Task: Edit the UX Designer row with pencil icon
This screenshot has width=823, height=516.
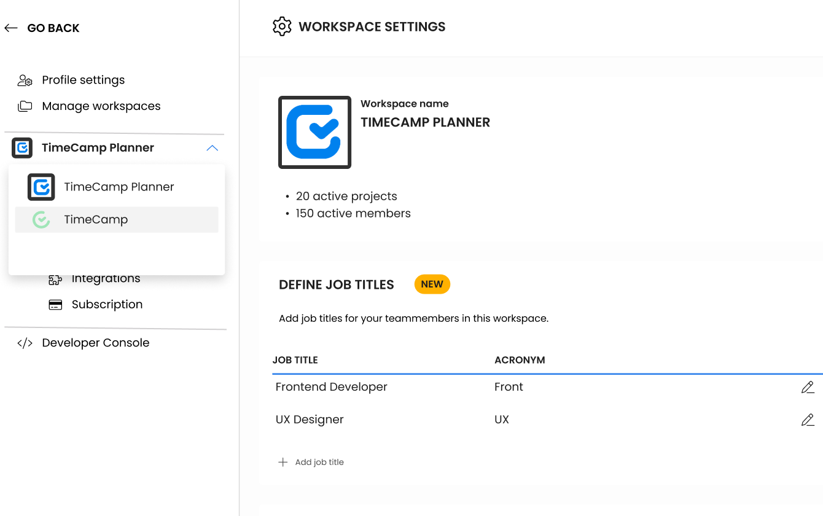Action: tap(808, 420)
